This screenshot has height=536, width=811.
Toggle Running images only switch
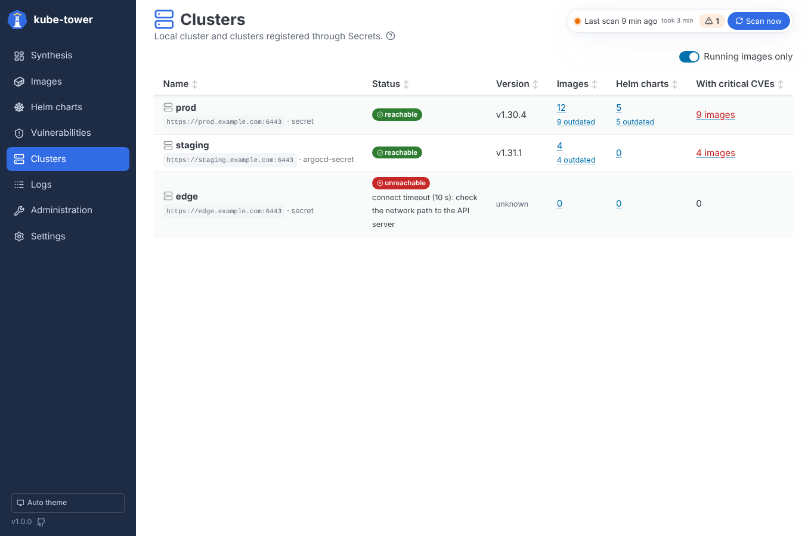[x=689, y=57]
